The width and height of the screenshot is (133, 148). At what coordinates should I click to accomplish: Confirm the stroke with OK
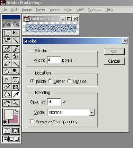(114, 52)
